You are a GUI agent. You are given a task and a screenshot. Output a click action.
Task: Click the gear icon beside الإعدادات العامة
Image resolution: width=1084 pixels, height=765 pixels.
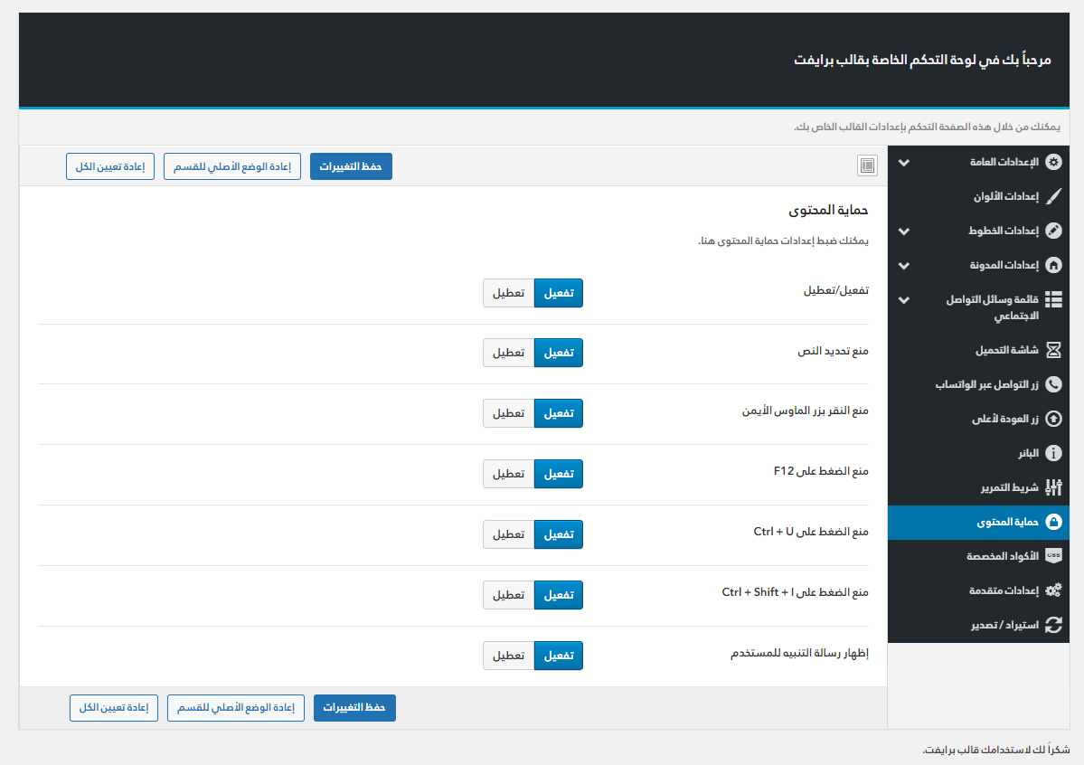pos(1053,163)
